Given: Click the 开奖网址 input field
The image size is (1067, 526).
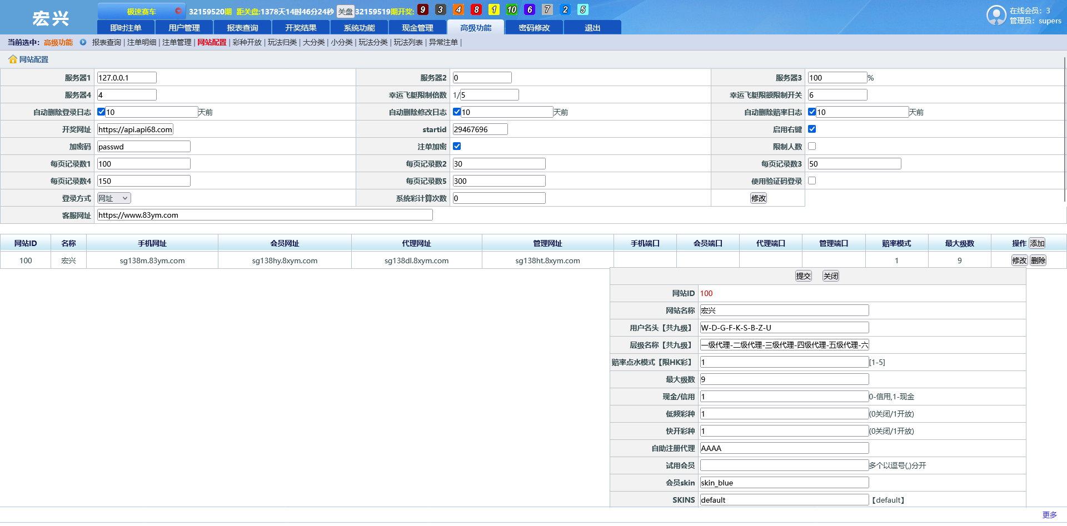Looking at the screenshot, I should pos(135,129).
